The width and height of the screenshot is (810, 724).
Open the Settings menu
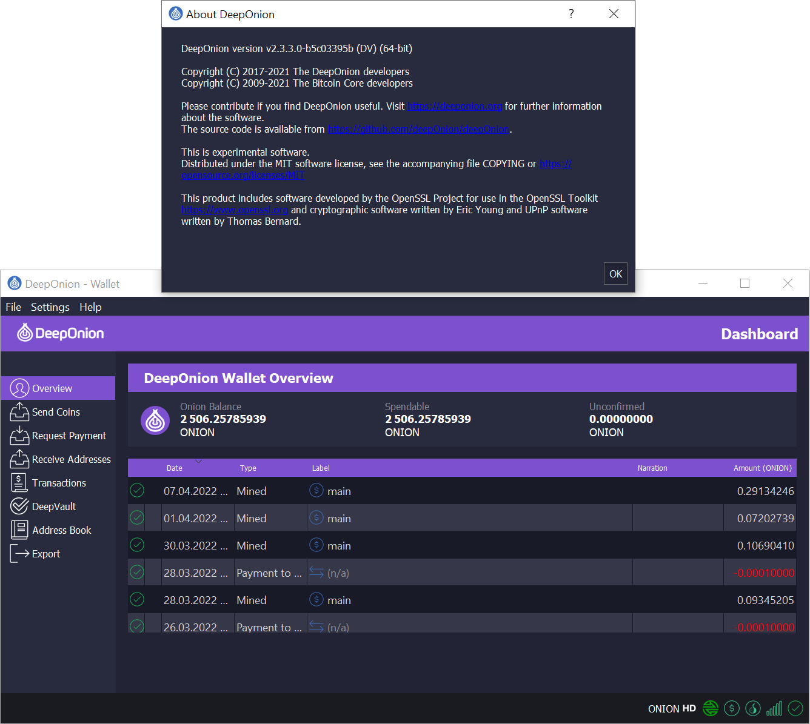point(50,307)
